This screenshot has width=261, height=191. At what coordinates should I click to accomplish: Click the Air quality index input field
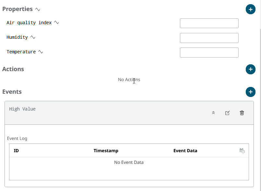(x=209, y=23)
